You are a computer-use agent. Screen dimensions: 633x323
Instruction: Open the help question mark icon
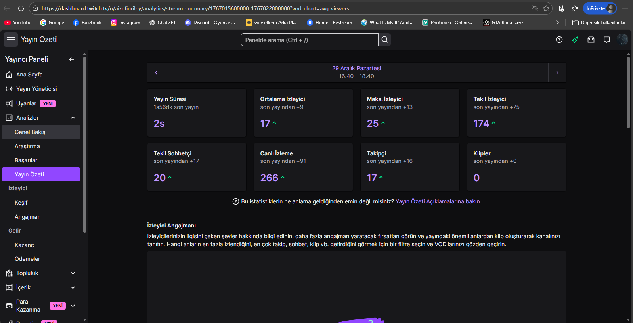point(559,40)
